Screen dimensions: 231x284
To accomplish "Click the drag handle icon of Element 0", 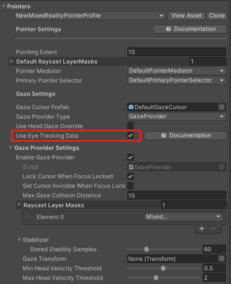I will pyautogui.click(x=28, y=217).
